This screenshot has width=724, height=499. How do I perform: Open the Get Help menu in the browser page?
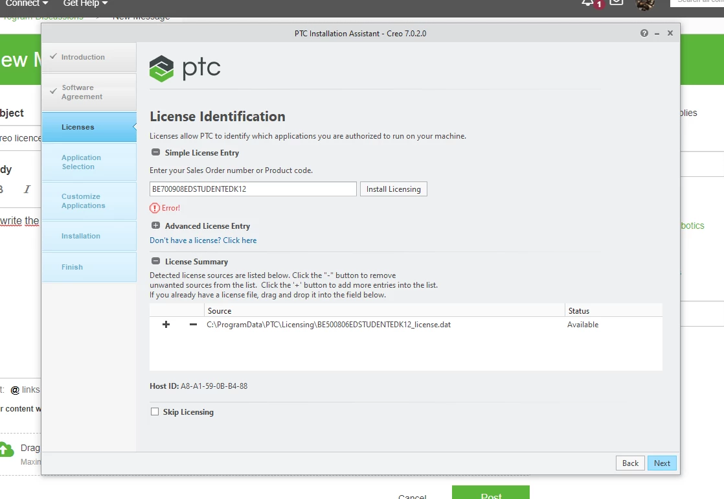[85, 4]
